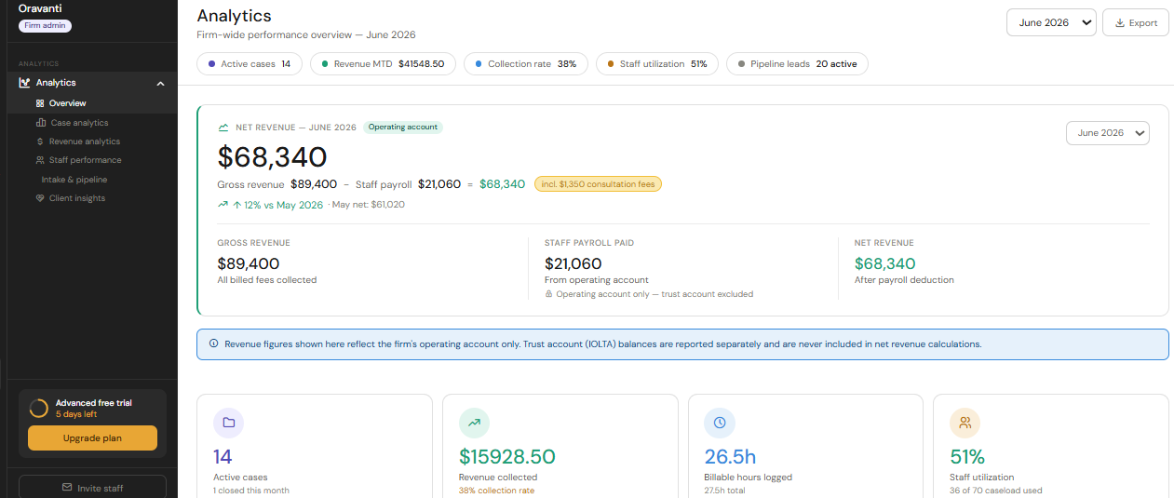Click the Revenue MTD $41548.50 chip
This screenshot has width=1174, height=498.
click(x=383, y=64)
